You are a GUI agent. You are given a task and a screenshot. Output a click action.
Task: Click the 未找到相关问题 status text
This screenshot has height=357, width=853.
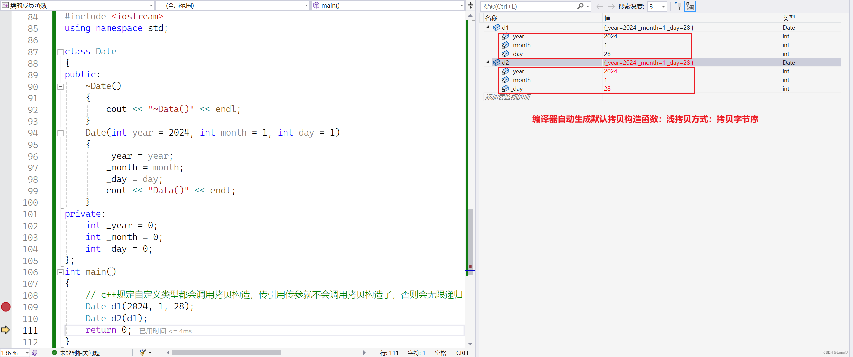80,353
